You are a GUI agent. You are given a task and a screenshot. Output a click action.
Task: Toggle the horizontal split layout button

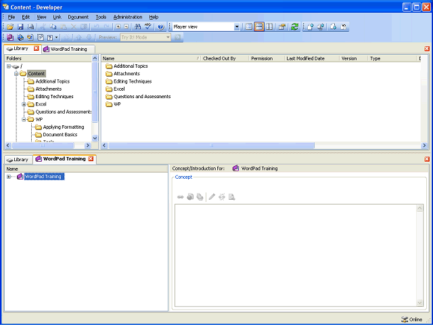pos(259,27)
